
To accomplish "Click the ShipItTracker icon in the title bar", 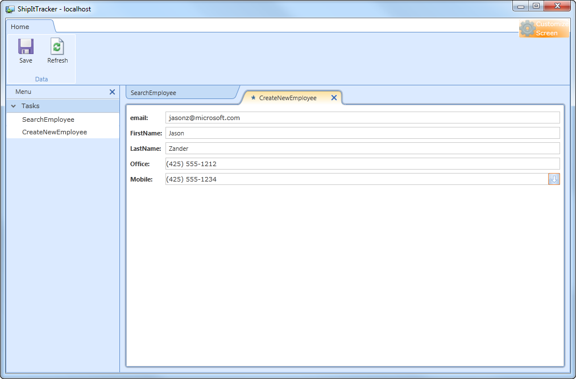I will [10, 9].
